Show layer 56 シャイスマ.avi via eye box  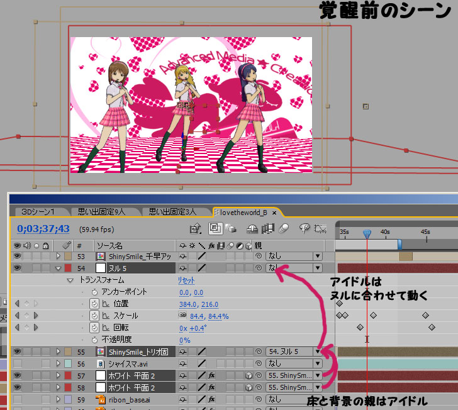click(x=17, y=363)
